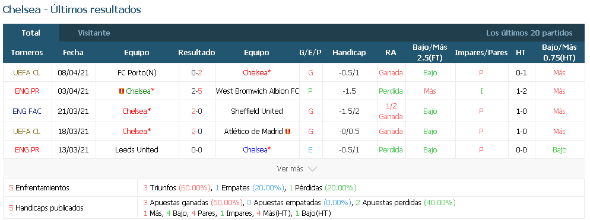This screenshot has height=220, width=590.
Task: Open West Bromwich Albion FC team page
Action: [258, 91]
